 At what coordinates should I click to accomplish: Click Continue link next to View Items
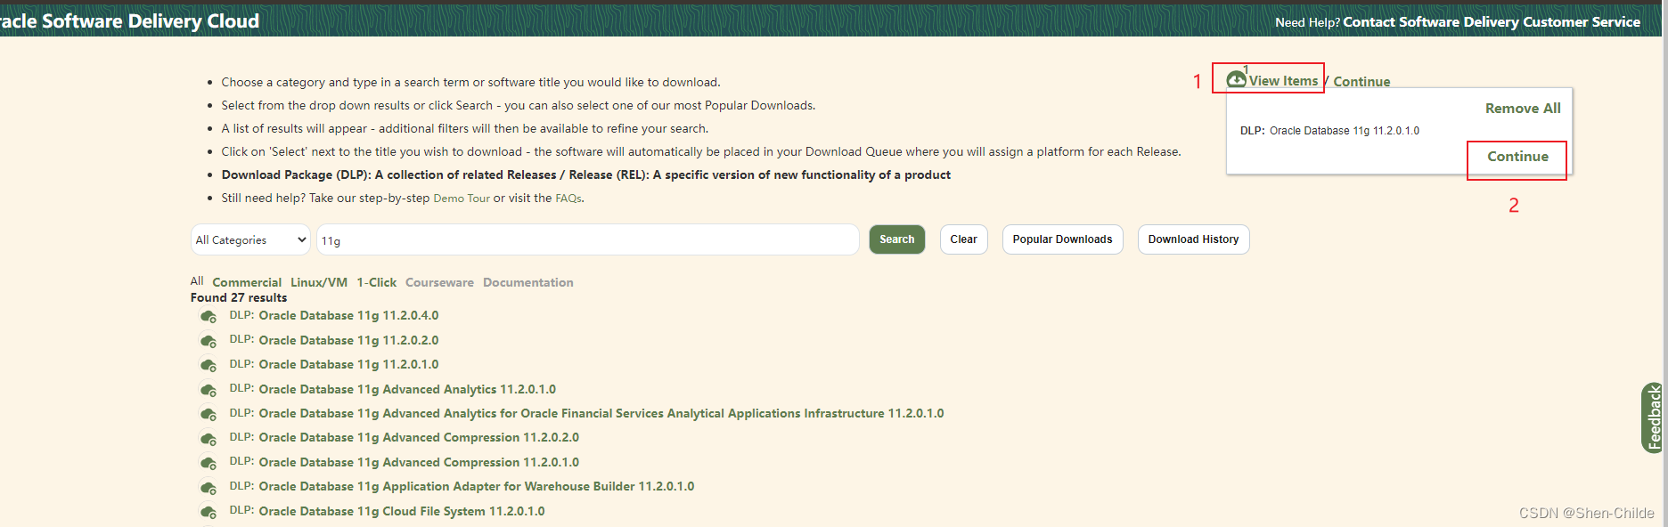[x=1361, y=82]
